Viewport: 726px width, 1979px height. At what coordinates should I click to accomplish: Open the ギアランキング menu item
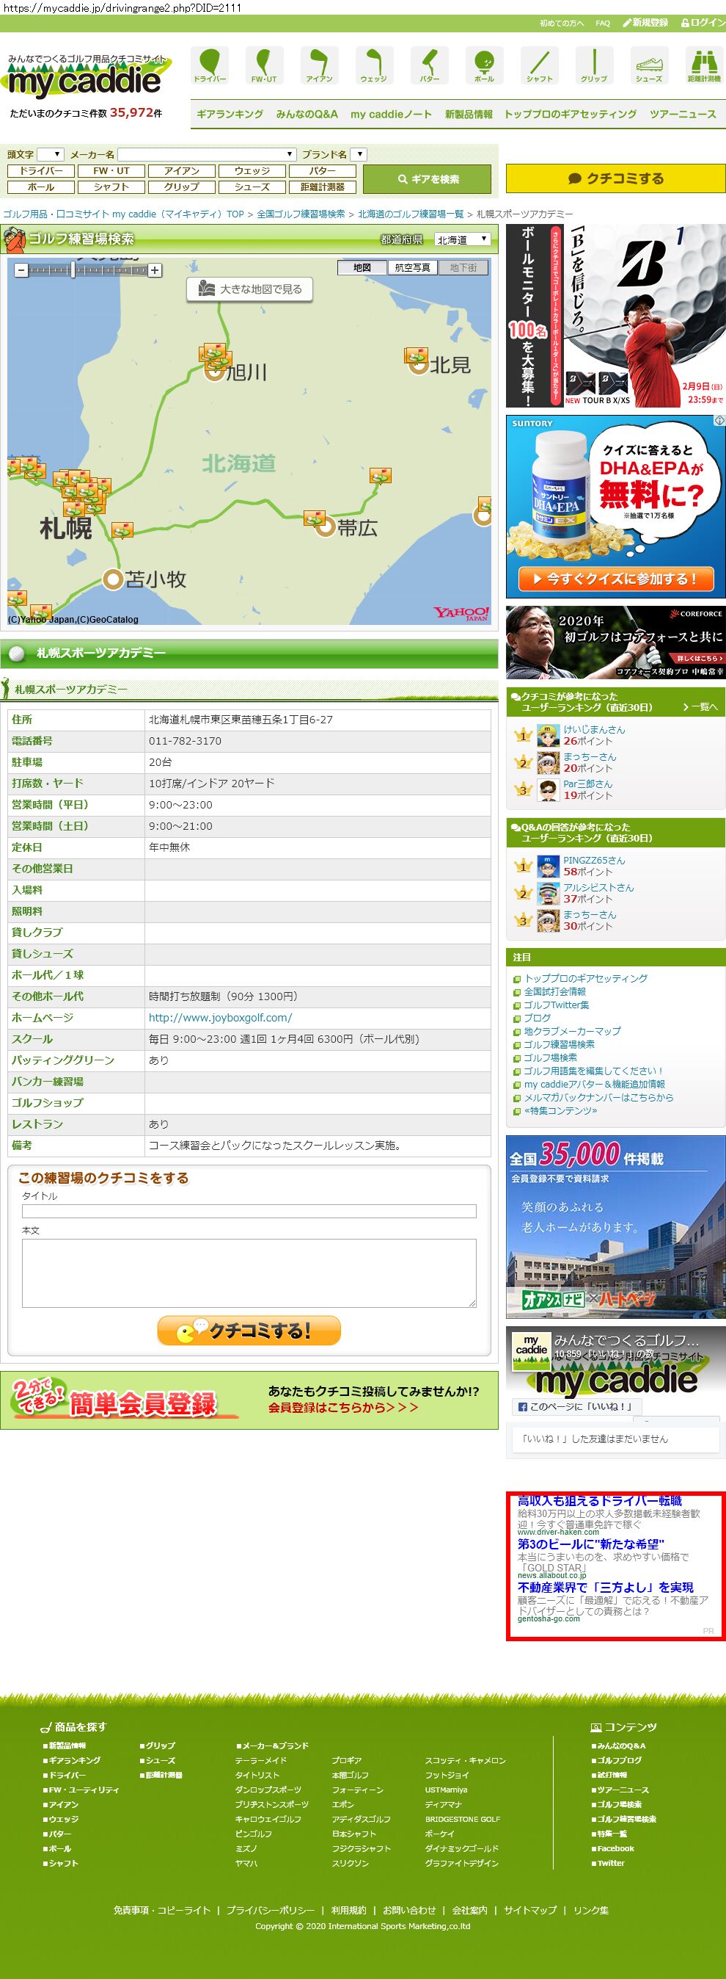pos(230,115)
